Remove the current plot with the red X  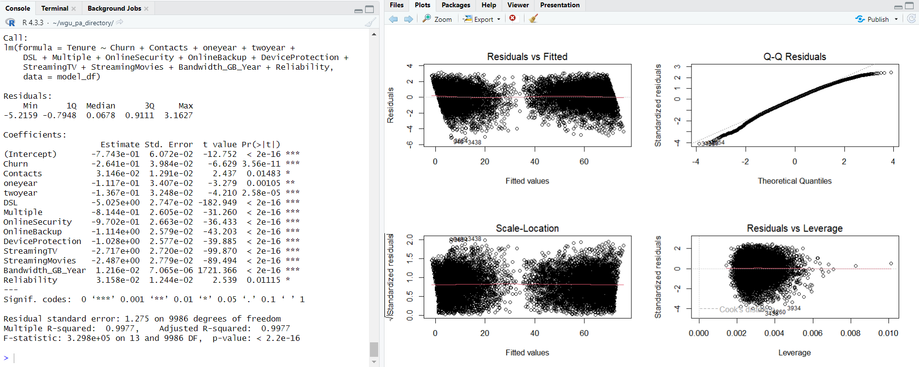click(x=513, y=18)
